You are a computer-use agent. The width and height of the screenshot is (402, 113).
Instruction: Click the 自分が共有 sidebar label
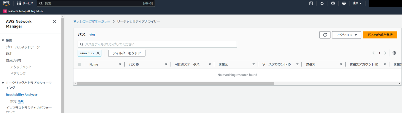tap(14, 60)
